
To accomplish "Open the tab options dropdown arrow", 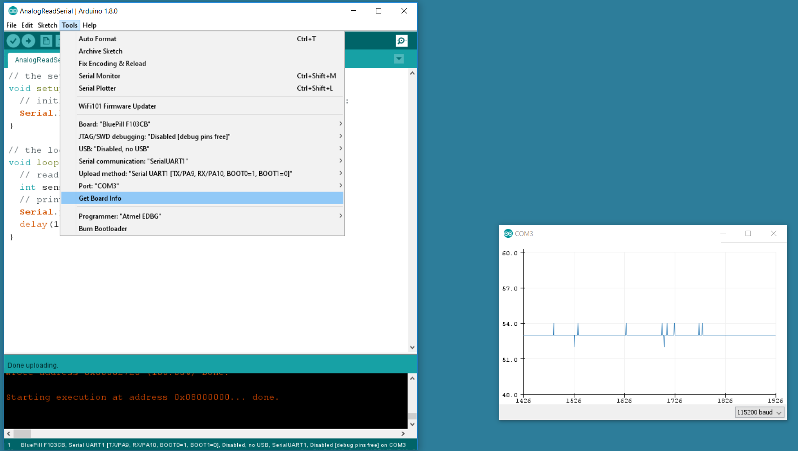I will 399,59.
